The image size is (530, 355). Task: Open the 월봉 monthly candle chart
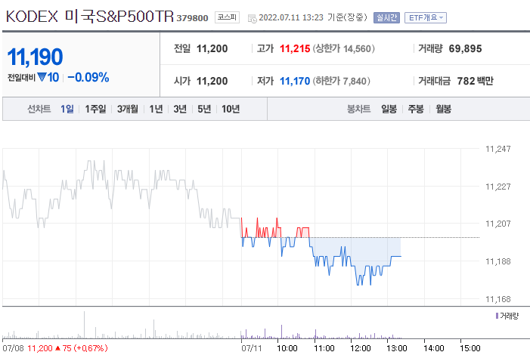pos(444,109)
